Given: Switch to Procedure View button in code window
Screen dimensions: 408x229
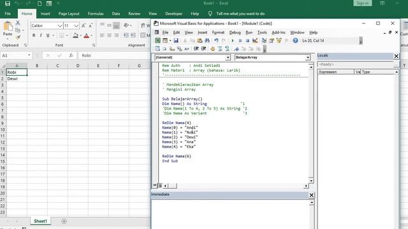Looking at the screenshot, I should tap(155, 185).
